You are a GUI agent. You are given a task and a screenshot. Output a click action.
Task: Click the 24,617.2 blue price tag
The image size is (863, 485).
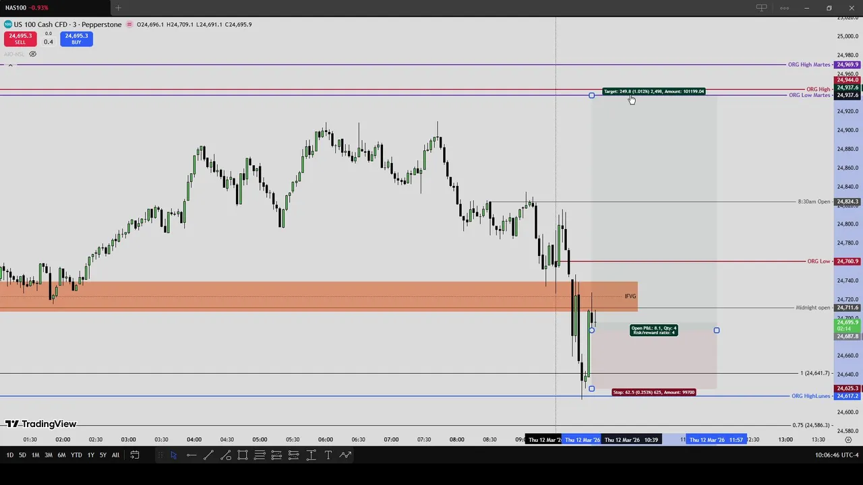pyautogui.click(x=847, y=396)
